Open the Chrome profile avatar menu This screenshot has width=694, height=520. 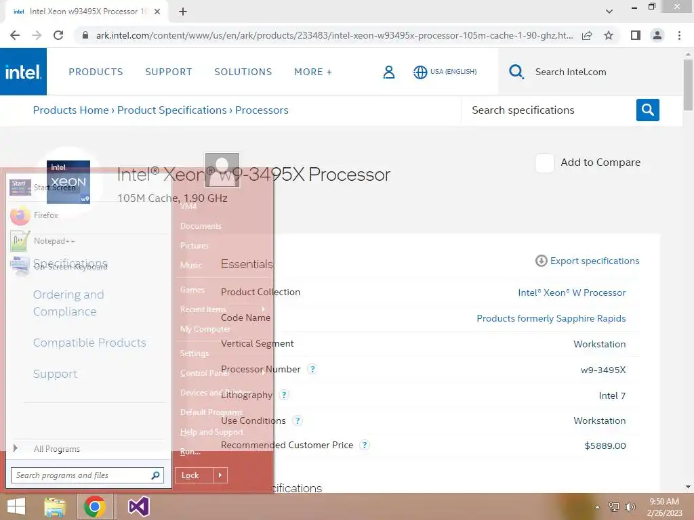[x=657, y=35]
